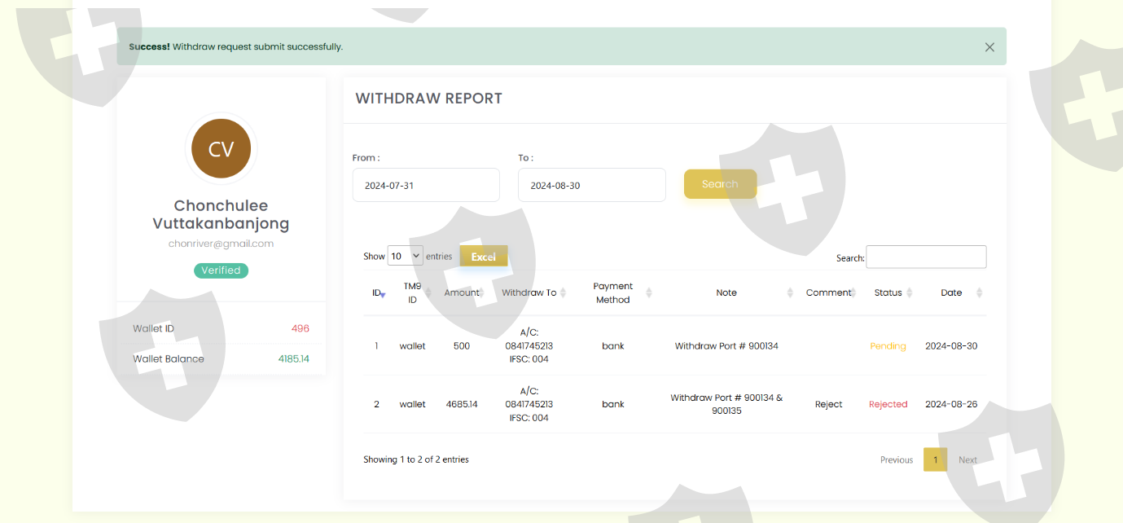Sort by Note column
Image resolution: width=1123 pixels, height=523 pixels.
[726, 293]
